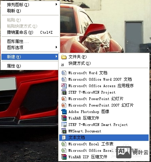Viewport: 151px width, 162px height.
Task: Click the icon of Microsoft Office Excel 2007 工作表
Action: pos(64,150)
